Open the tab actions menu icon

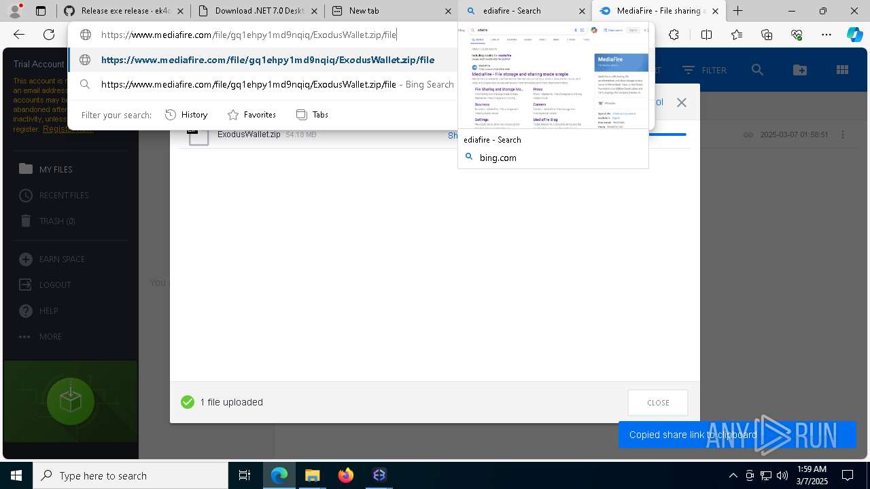(41, 11)
